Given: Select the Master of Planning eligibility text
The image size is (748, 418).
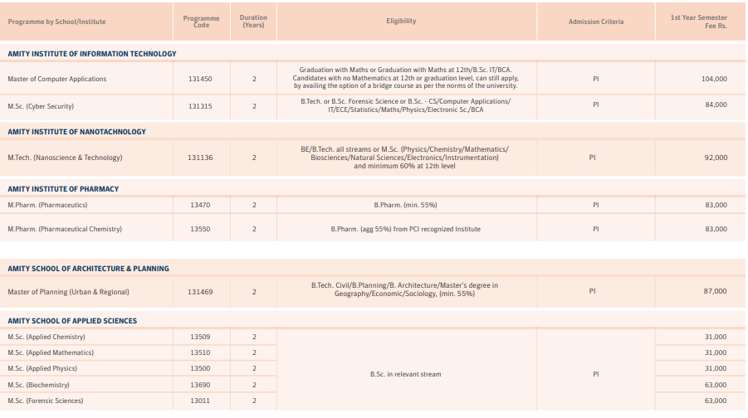Looking at the screenshot, I should click(404, 289).
